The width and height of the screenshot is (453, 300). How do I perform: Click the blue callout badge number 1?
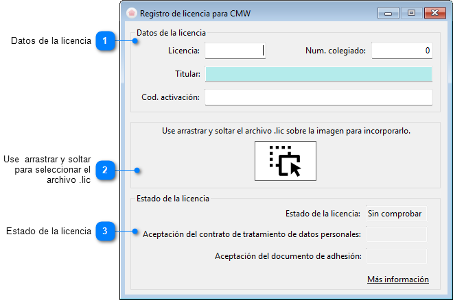[105, 40]
